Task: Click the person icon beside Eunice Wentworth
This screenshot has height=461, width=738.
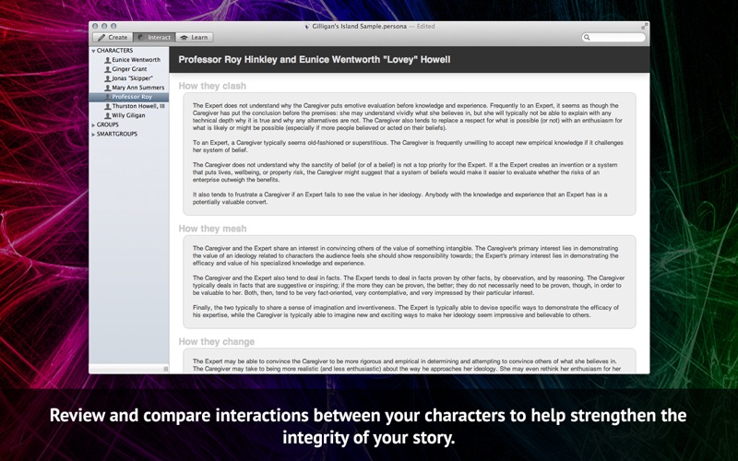Action: (x=108, y=60)
